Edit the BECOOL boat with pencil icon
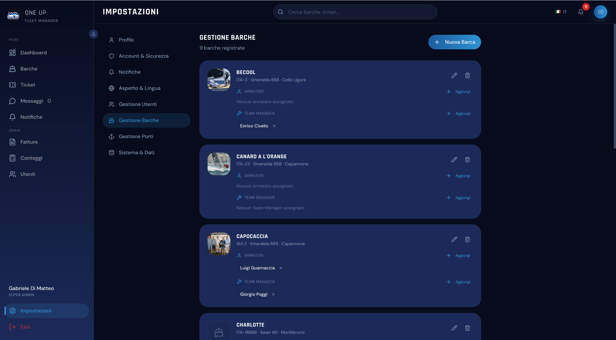 (454, 75)
